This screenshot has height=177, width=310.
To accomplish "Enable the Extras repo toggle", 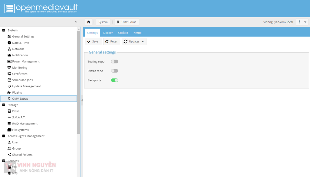I will coord(114,71).
